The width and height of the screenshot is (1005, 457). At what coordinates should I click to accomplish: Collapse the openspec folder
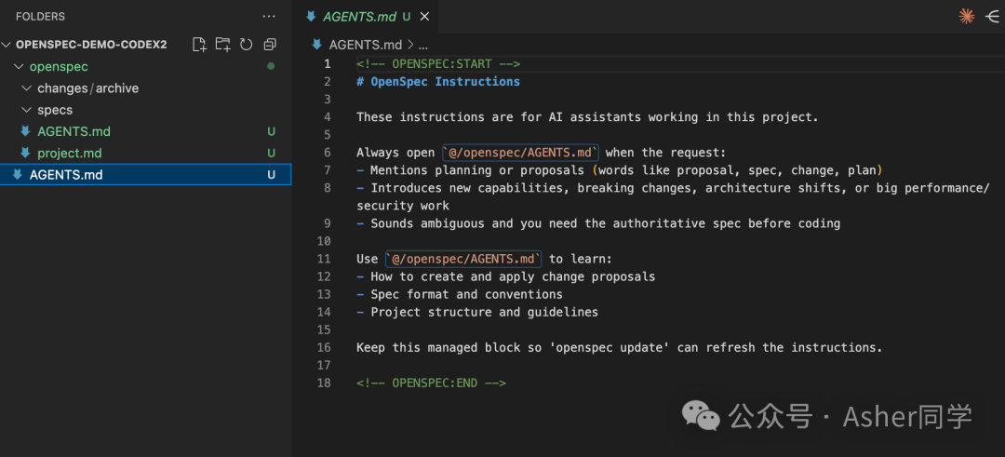19,67
